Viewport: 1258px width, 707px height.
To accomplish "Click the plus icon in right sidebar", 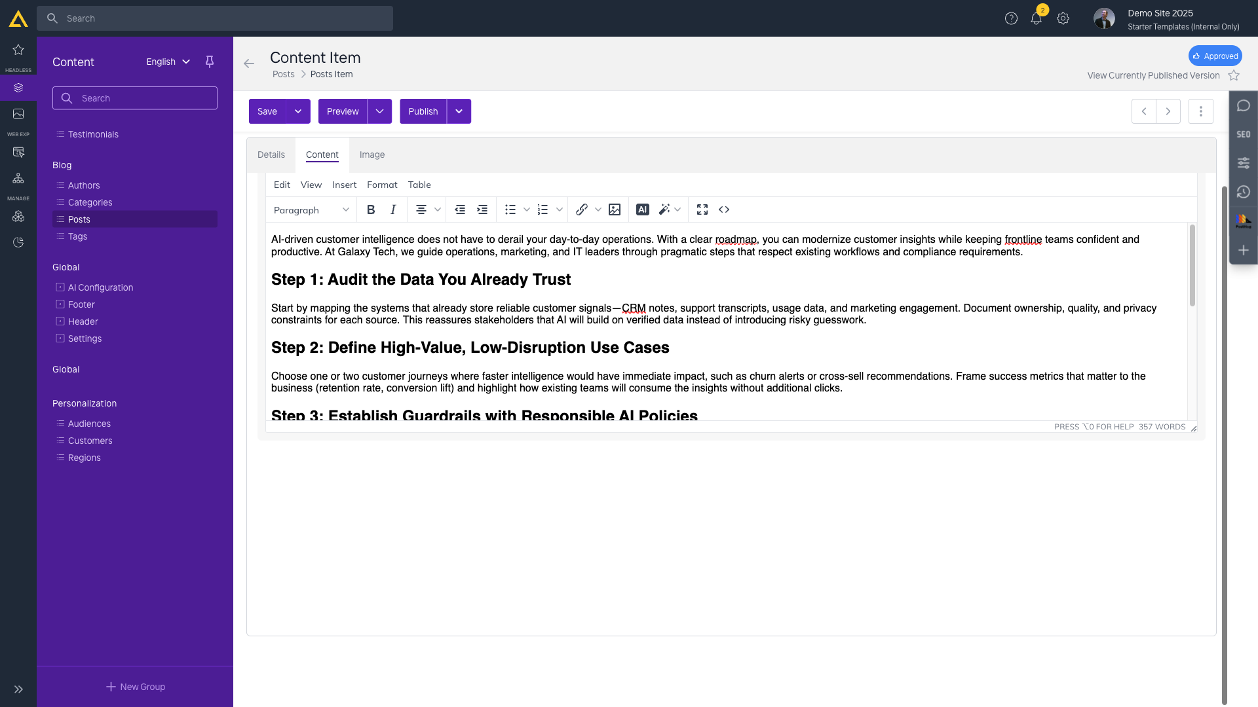I will tap(1244, 250).
